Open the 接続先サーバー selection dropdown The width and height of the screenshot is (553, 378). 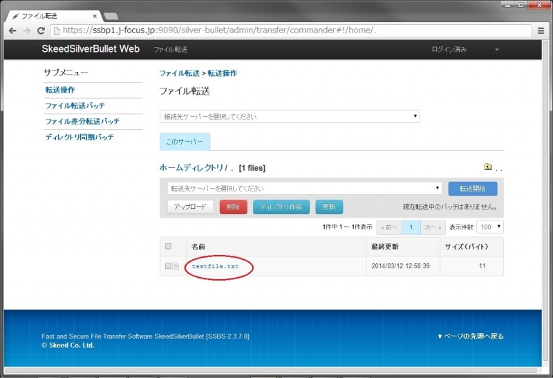click(290, 117)
